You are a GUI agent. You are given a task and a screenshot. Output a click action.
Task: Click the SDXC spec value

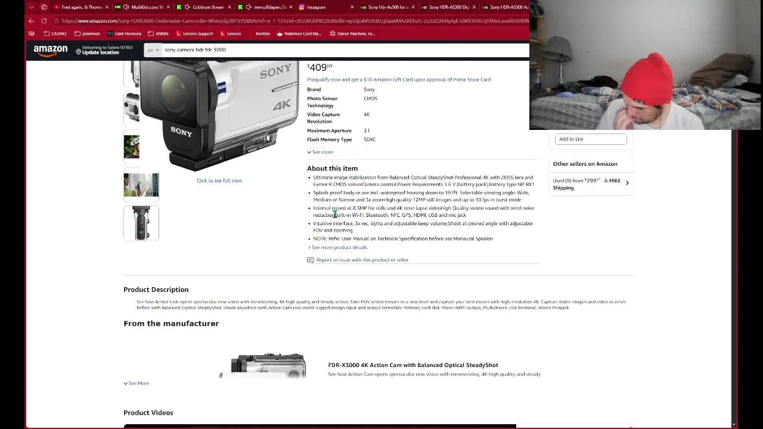coord(370,139)
